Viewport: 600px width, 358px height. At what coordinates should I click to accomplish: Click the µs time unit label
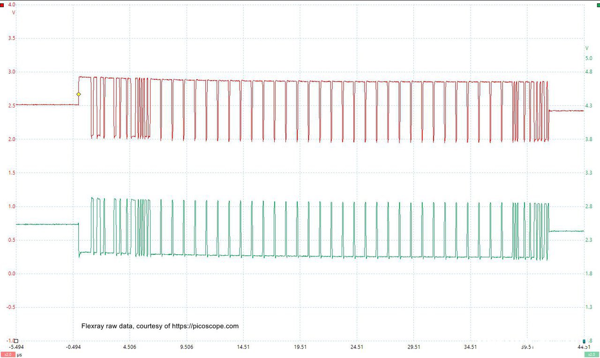click(x=19, y=355)
